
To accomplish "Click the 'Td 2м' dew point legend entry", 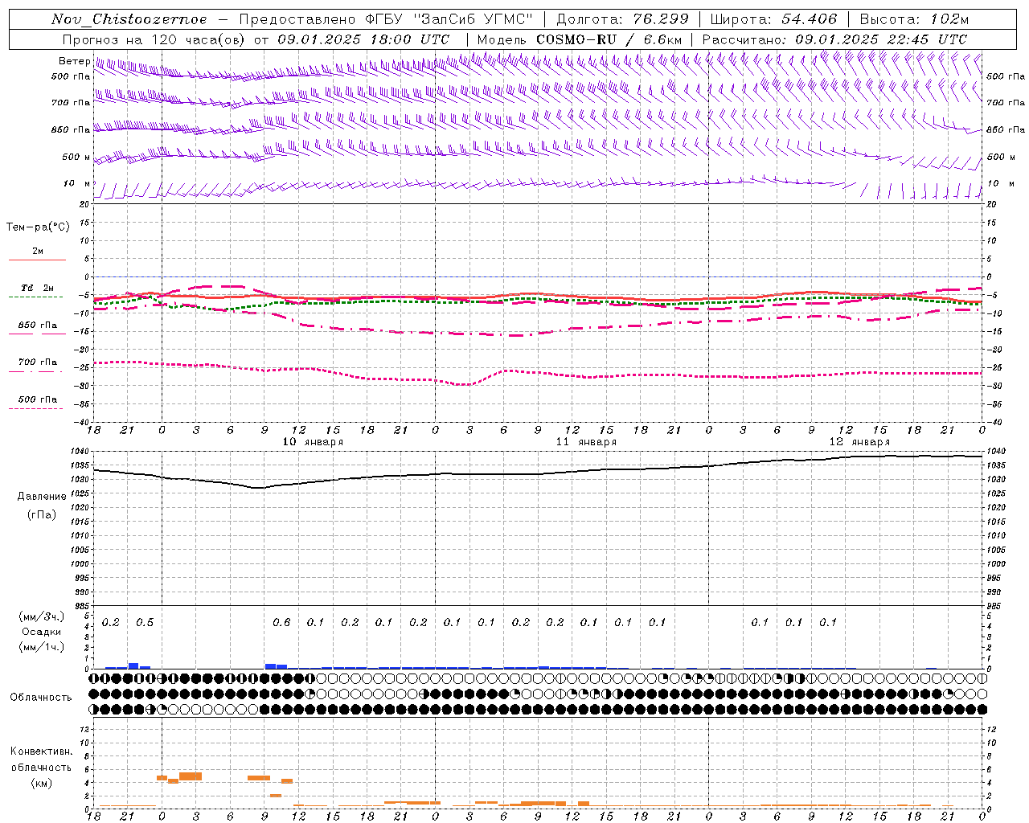I will [37, 288].
